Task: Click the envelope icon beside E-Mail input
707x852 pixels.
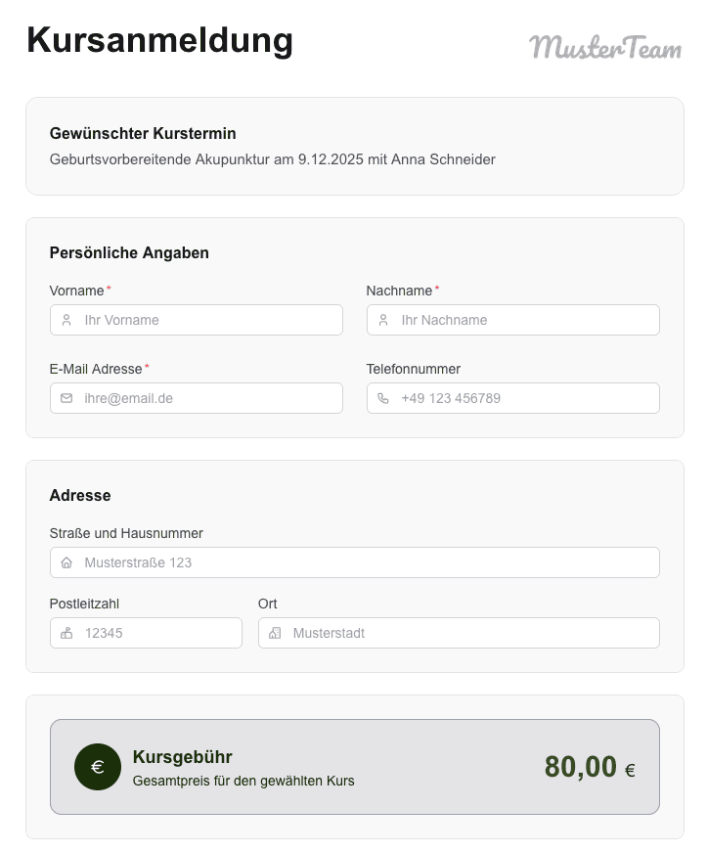Action: (x=66, y=398)
